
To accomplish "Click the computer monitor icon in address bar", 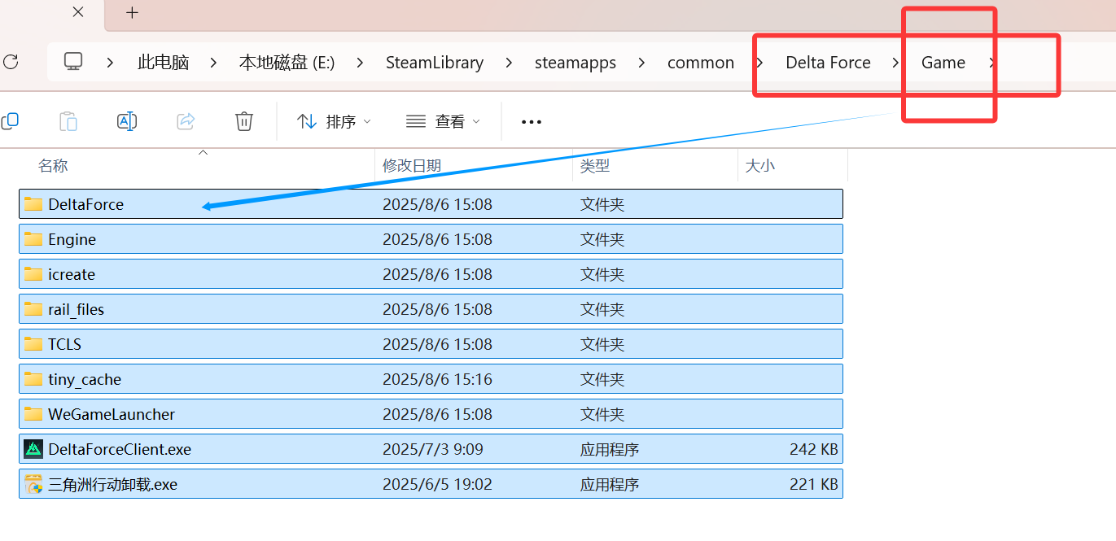I will (73, 62).
